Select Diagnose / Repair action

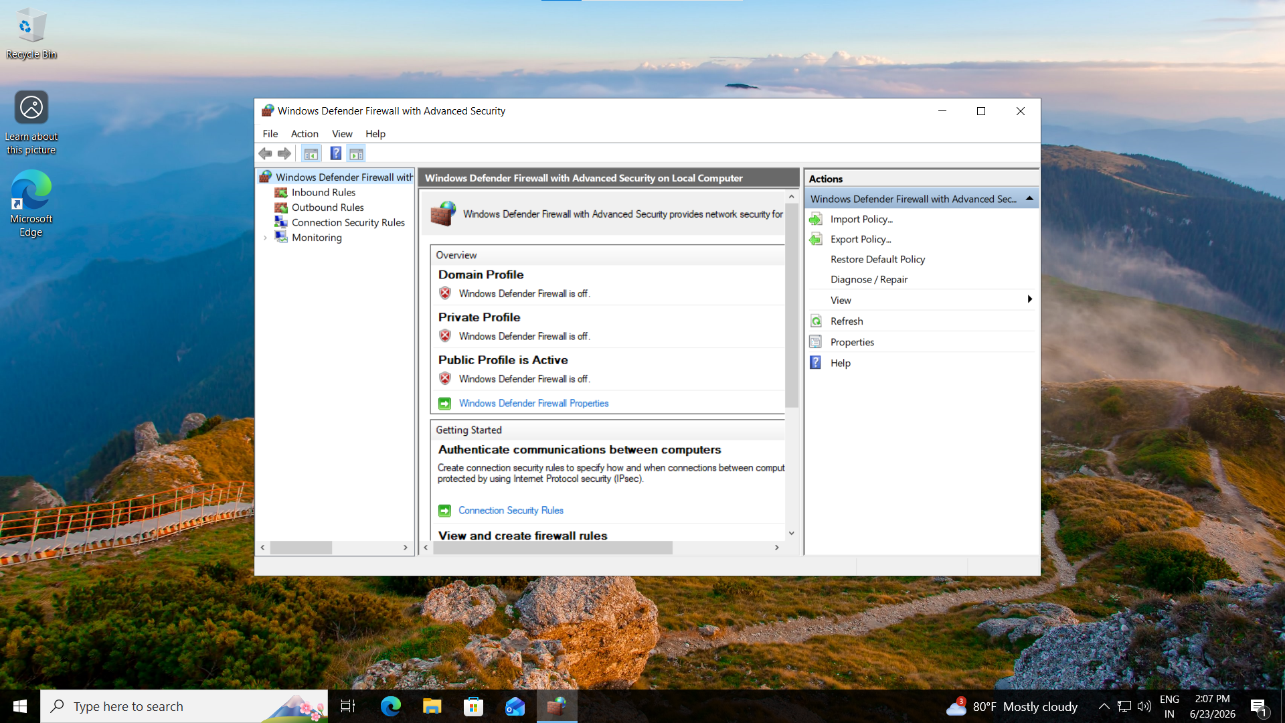(869, 280)
